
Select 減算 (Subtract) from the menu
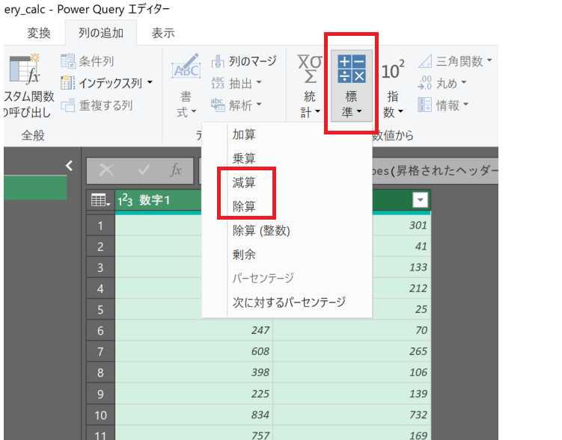pyautogui.click(x=244, y=182)
